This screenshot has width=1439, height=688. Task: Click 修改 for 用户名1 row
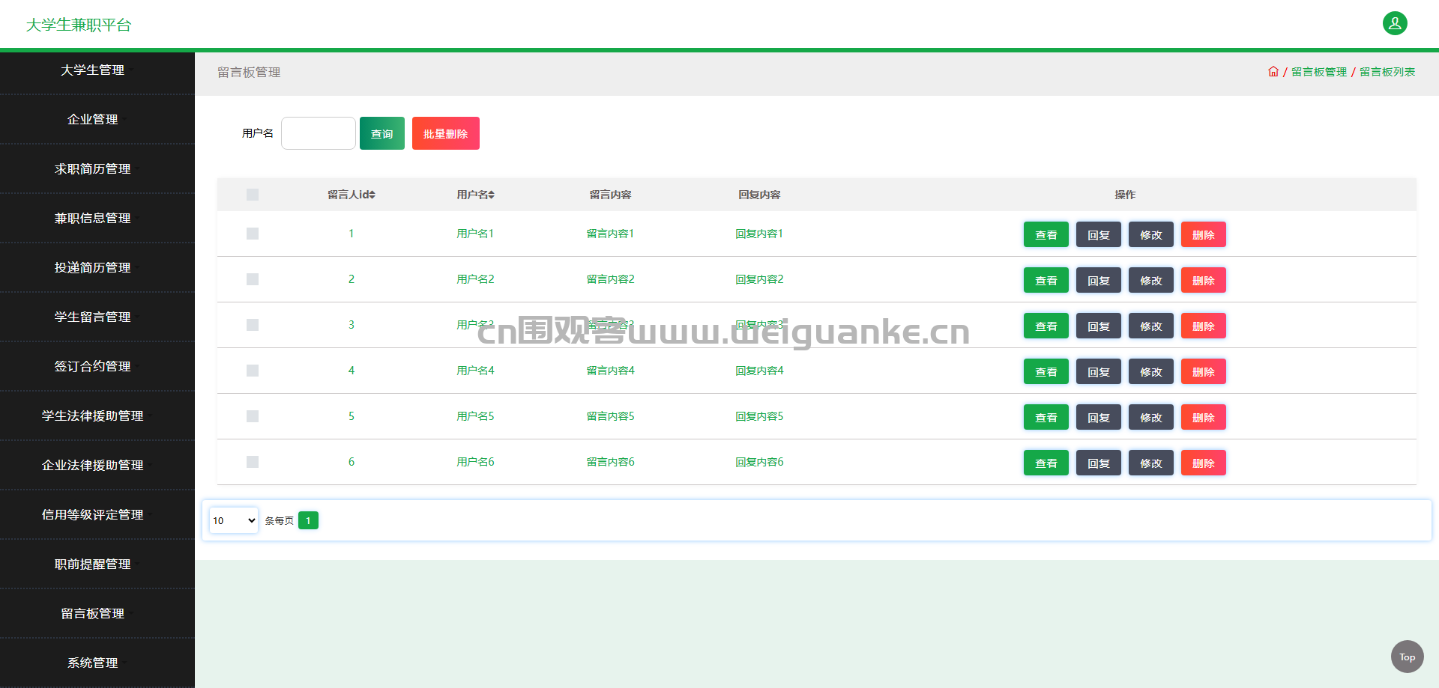pos(1151,234)
